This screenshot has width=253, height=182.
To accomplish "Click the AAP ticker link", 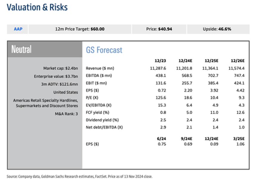I will [x=18, y=29].
